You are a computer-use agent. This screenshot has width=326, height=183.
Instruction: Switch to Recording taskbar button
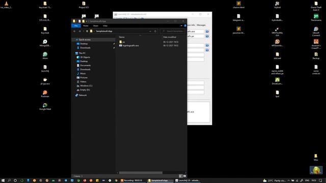point(132,180)
